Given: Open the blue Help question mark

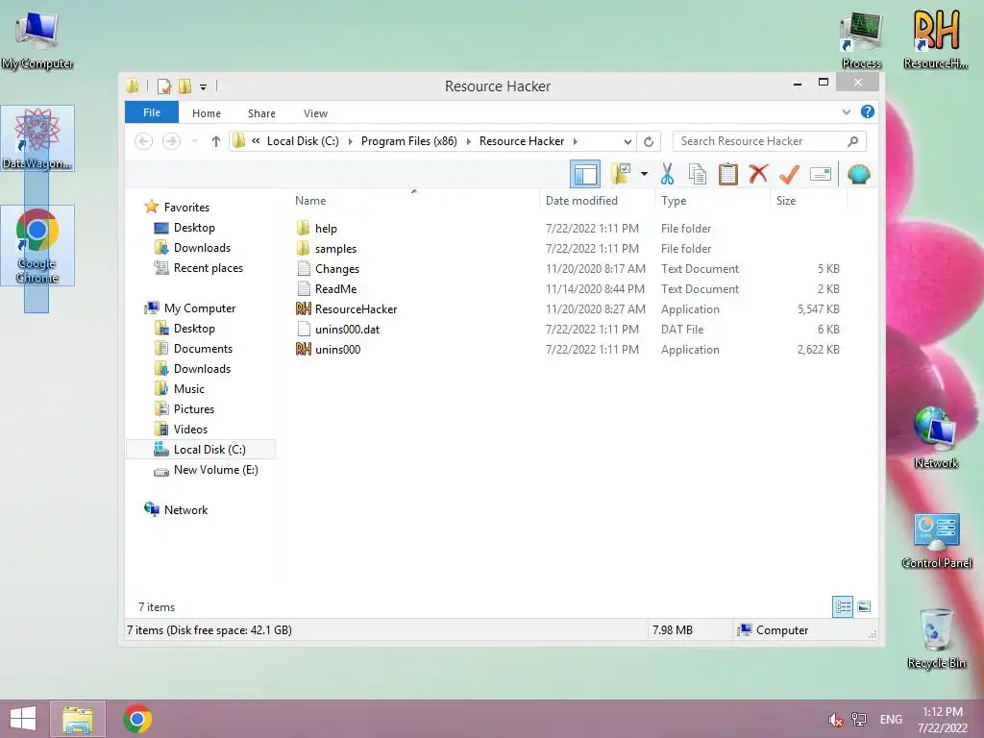Looking at the screenshot, I should click(868, 111).
